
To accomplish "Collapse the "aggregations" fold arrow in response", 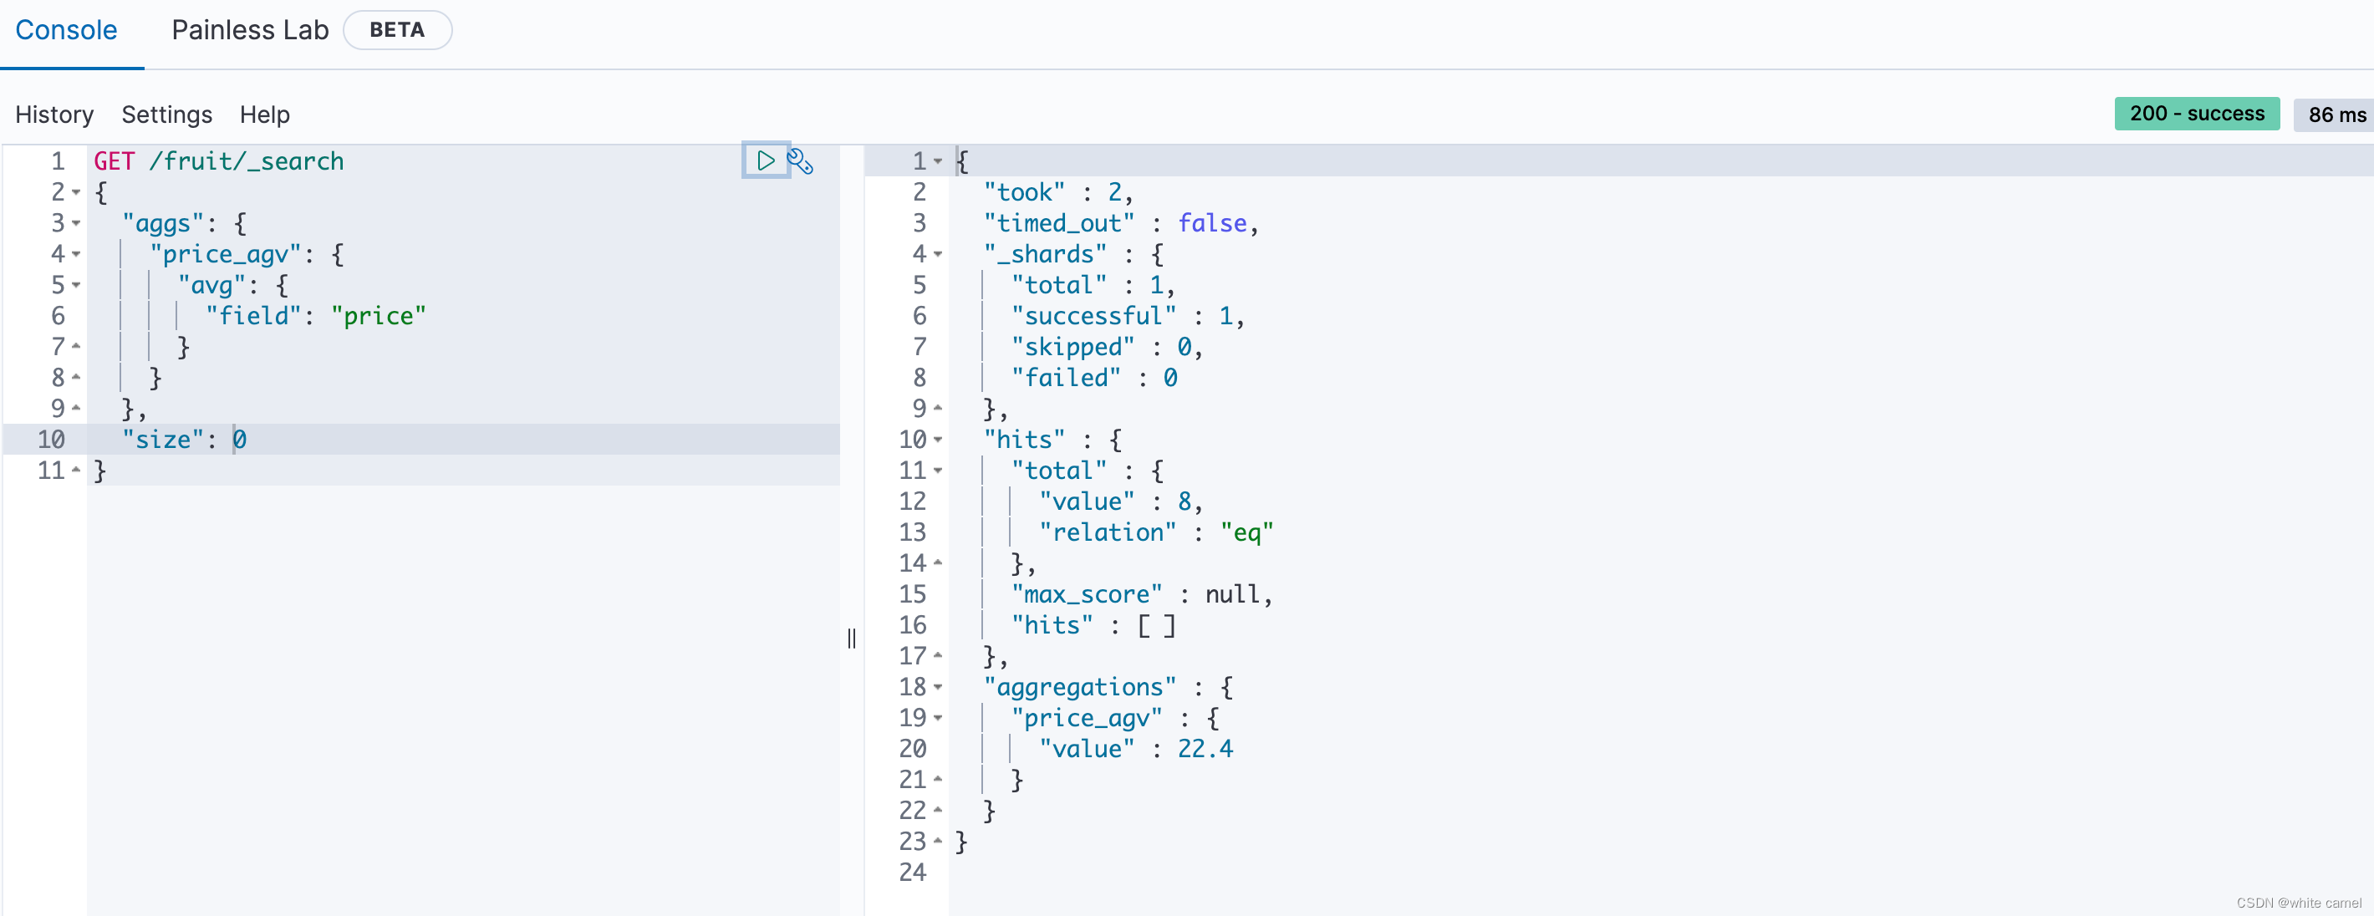I will (938, 688).
